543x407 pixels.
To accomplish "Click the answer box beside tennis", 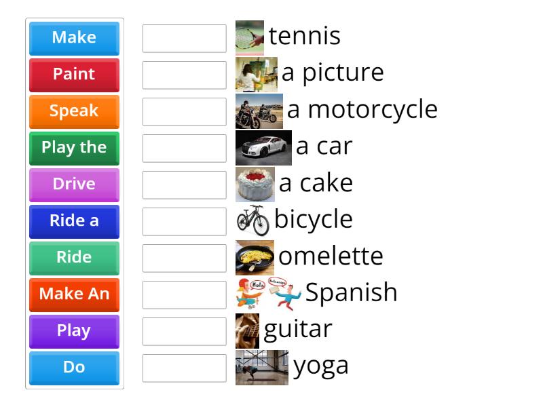I will [184, 38].
